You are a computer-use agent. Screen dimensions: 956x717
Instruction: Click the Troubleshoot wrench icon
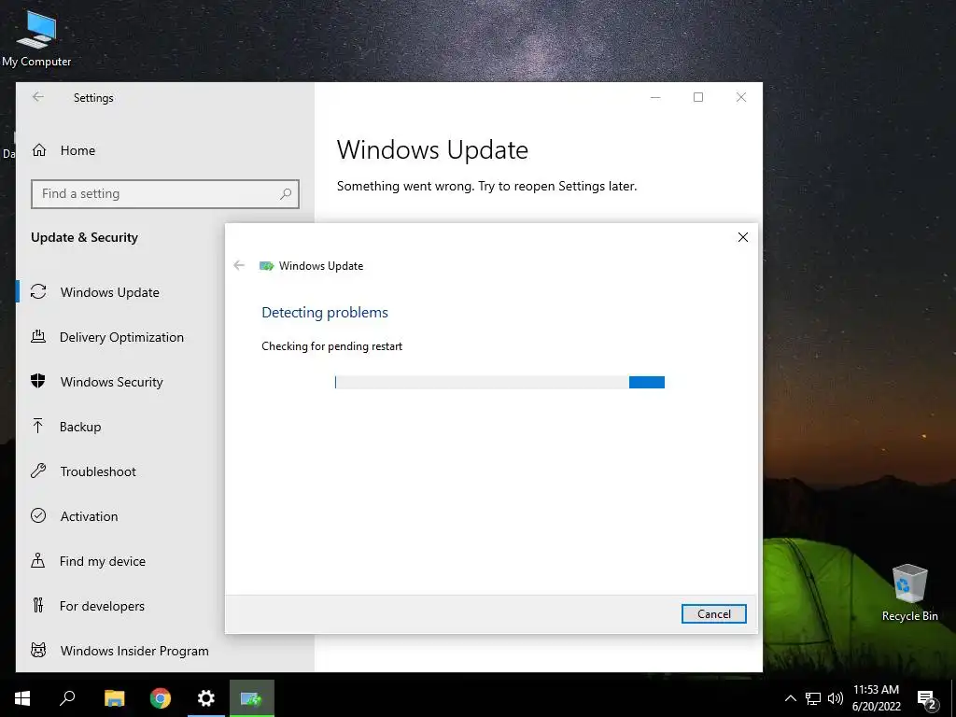click(x=38, y=471)
